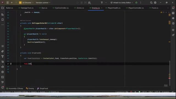The width and height of the screenshot is (176, 99).
Task: Click the Build hammer icon
Action: pyautogui.click(x=102, y=2)
